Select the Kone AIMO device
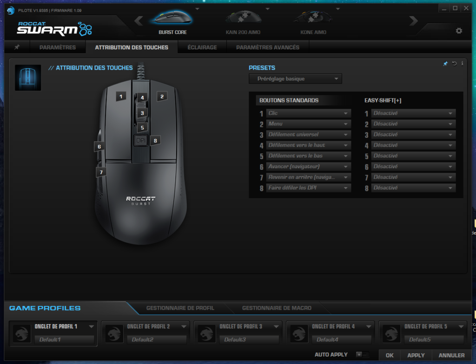476x364 pixels. click(313, 22)
